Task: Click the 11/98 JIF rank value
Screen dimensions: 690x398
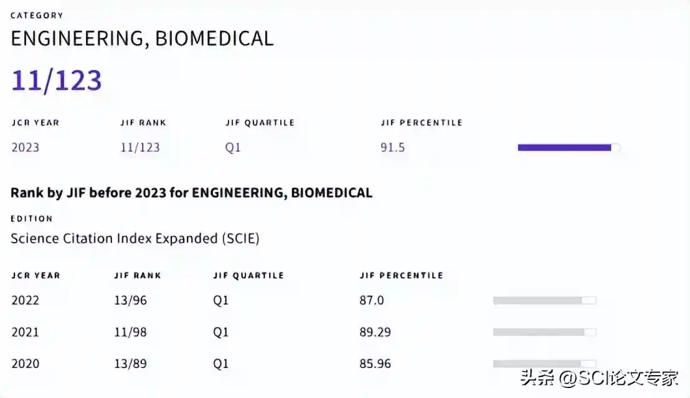Action: click(x=131, y=332)
